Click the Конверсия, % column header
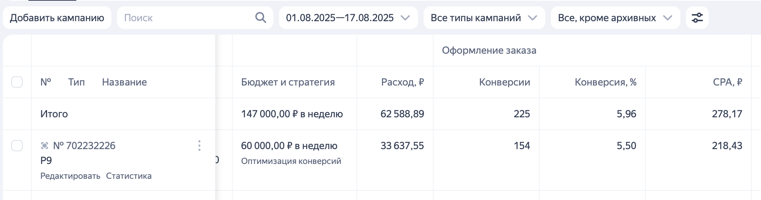This screenshot has height=200, width=761. coord(605,82)
